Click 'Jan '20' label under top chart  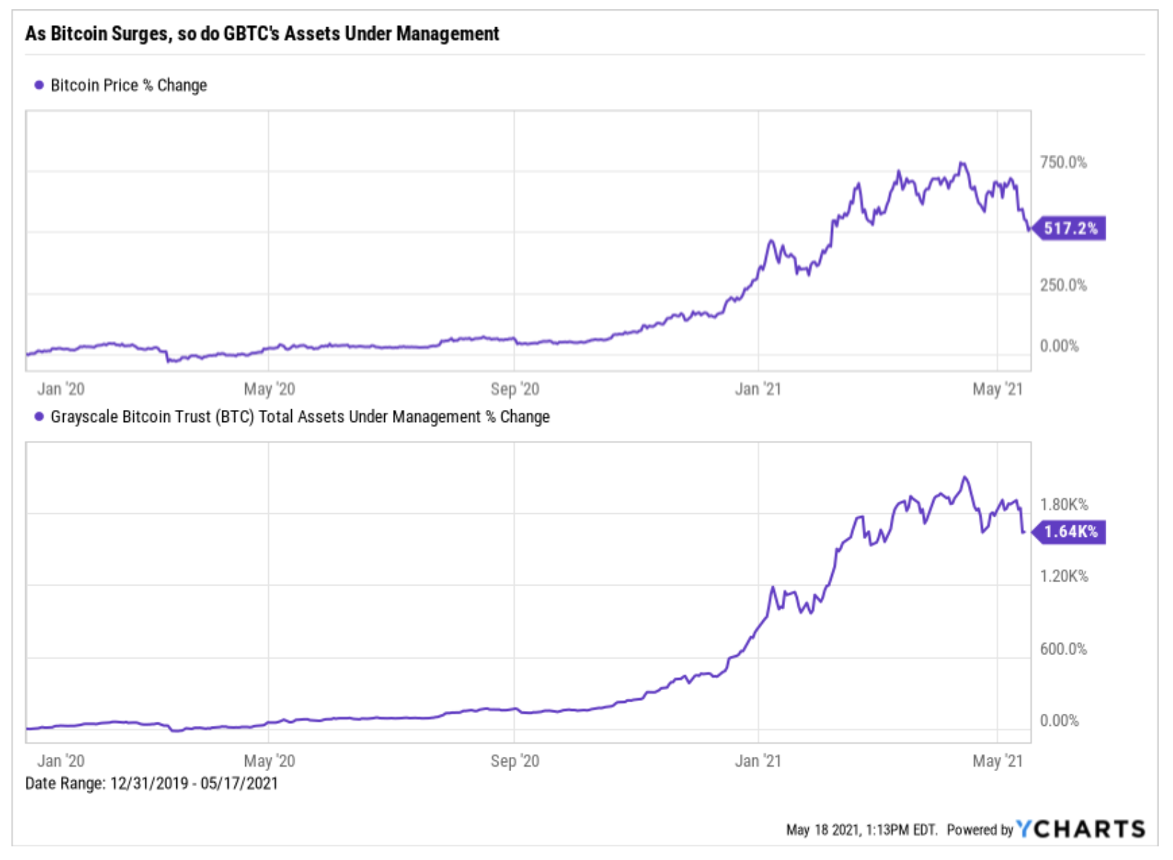coord(61,389)
